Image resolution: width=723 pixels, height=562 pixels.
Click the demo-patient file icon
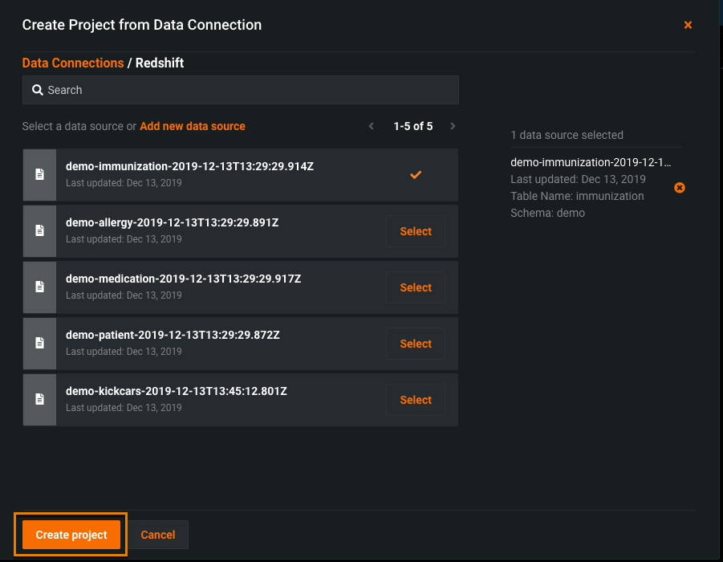39,344
